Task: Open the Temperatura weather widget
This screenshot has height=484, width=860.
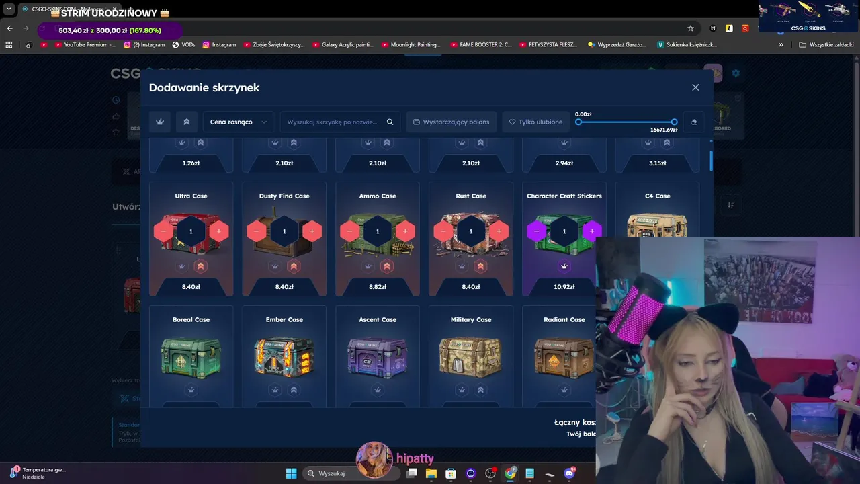Action: point(38,473)
